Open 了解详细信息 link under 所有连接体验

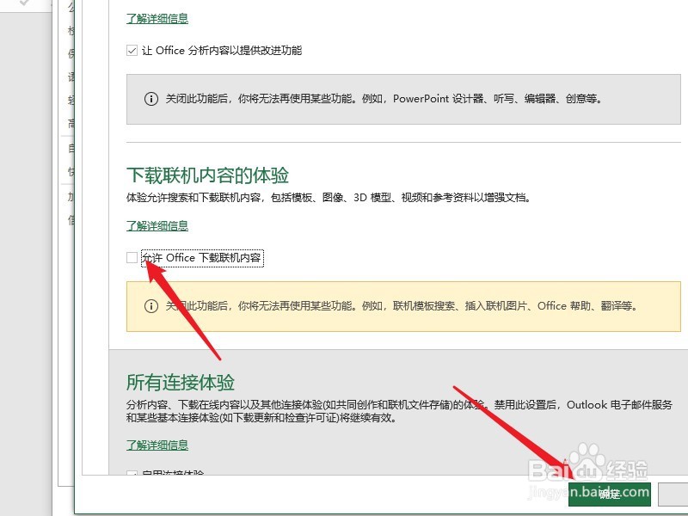click(x=157, y=445)
